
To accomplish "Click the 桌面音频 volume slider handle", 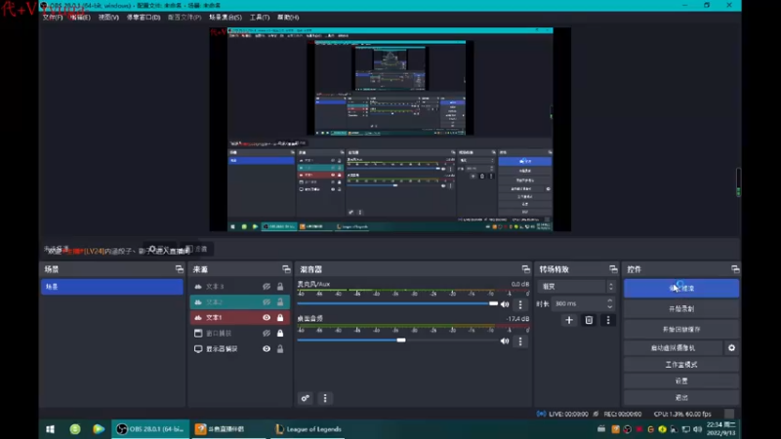I will (401, 339).
